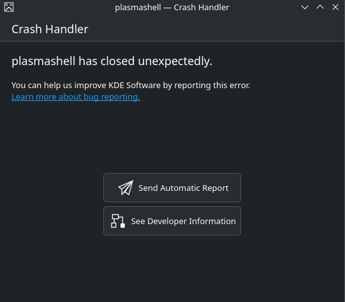This screenshot has width=345, height=302.
Task: Click blank title bar area left of title
Action: pos(64,8)
